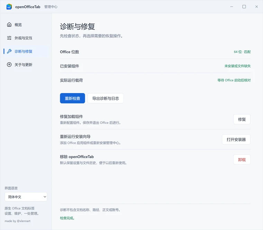Click 导出诊断与日志 button
Screen dimensions: 263x230
coord(106,98)
